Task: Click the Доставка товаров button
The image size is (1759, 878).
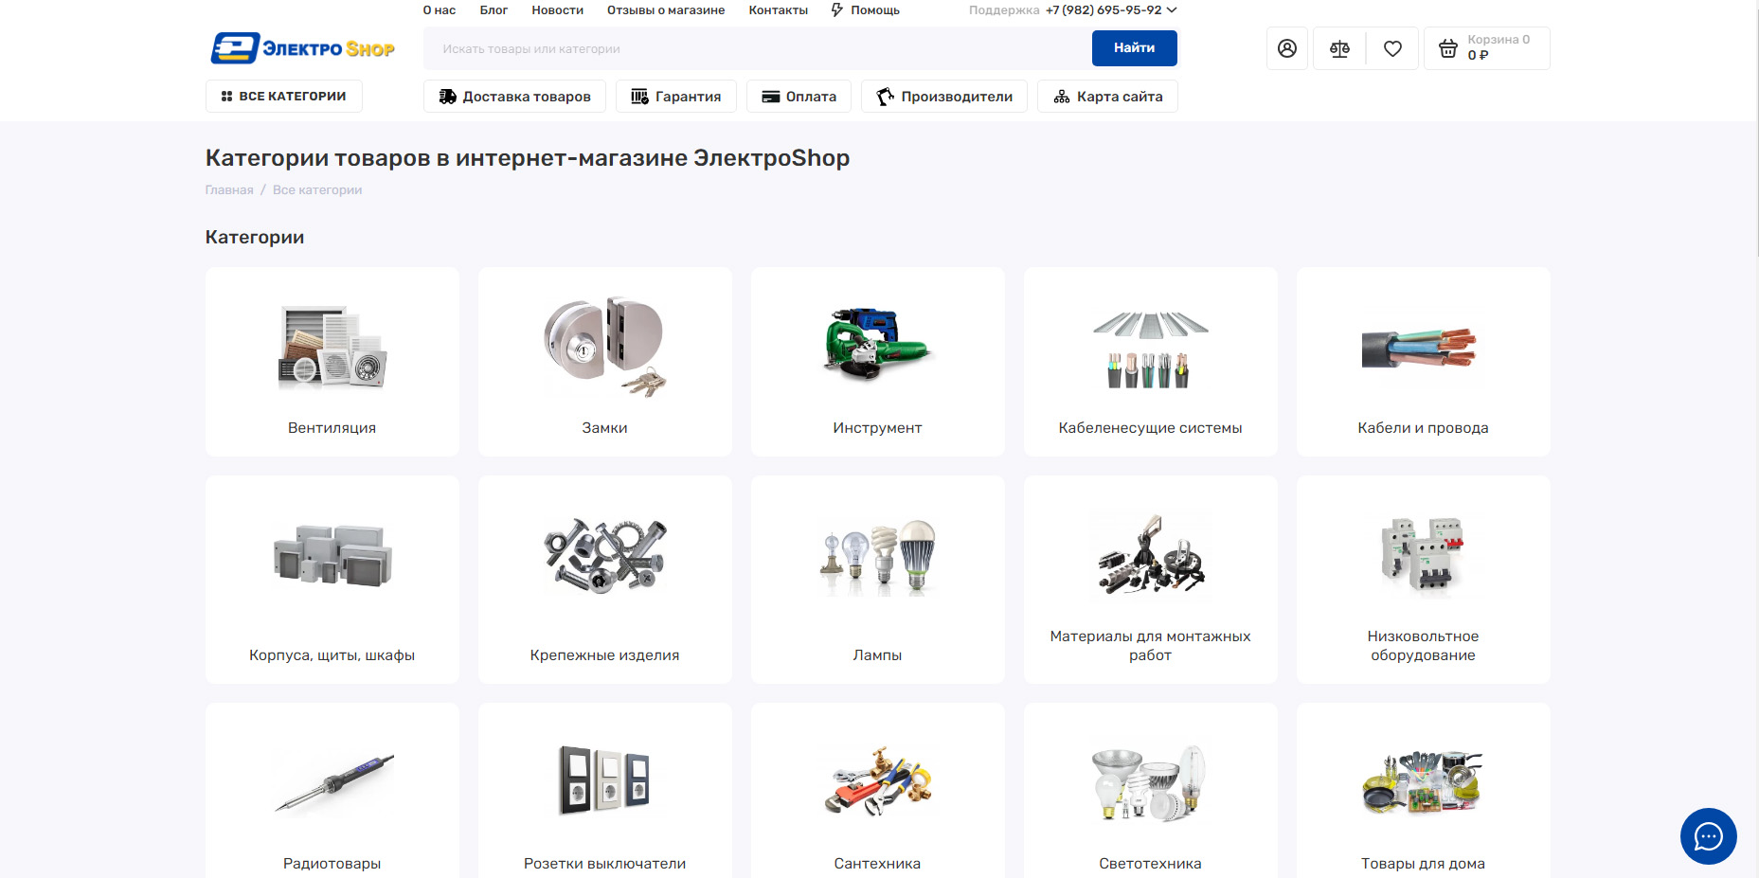Action: (514, 97)
